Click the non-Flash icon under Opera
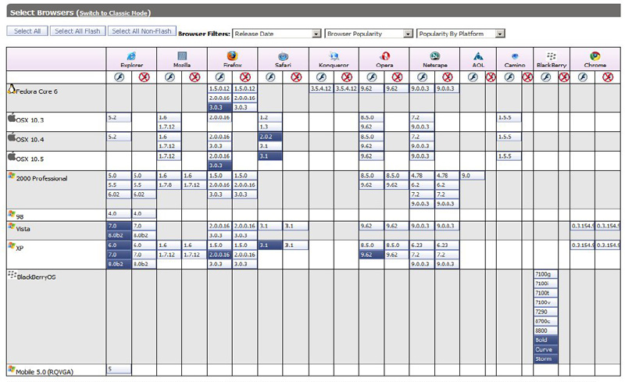625x382 pixels. click(397, 77)
